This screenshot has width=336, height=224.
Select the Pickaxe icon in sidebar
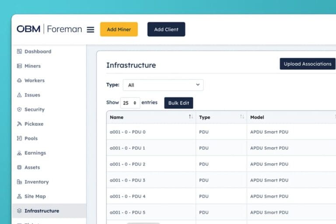[x=19, y=124]
